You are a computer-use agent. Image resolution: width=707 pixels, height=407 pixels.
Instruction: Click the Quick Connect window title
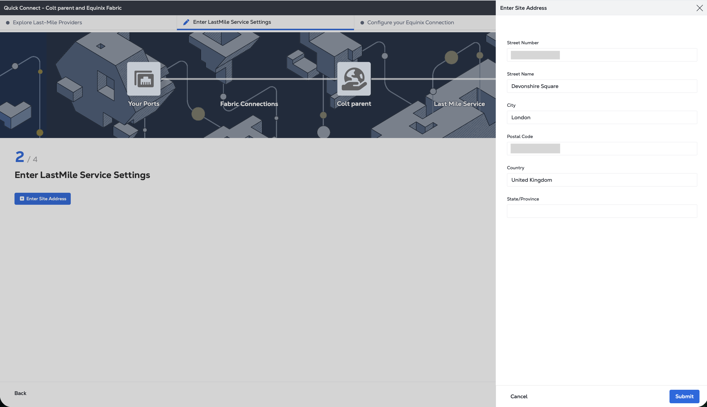click(x=62, y=8)
